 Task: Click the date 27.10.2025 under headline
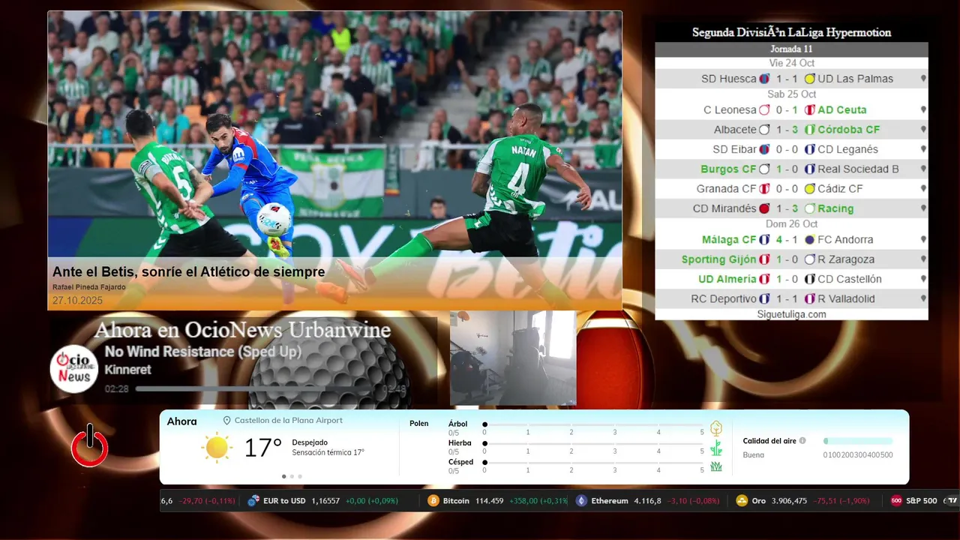pyautogui.click(x=77, y=301)
